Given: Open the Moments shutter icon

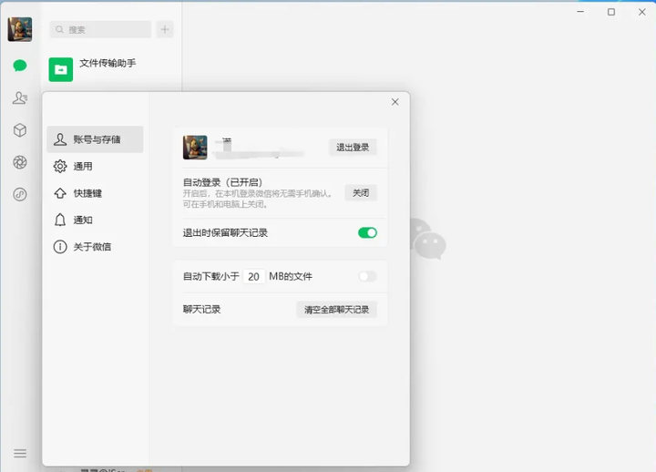Looking at the screenshot, I should tap(20, 162).
